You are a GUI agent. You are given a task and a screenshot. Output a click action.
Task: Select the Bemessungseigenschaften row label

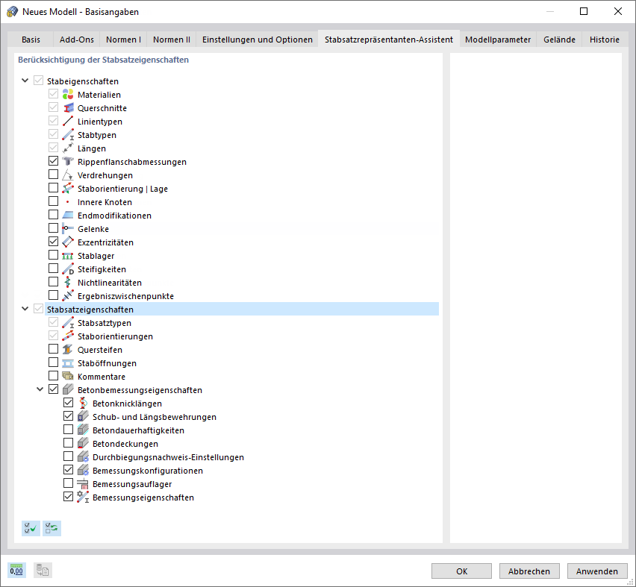143,497
